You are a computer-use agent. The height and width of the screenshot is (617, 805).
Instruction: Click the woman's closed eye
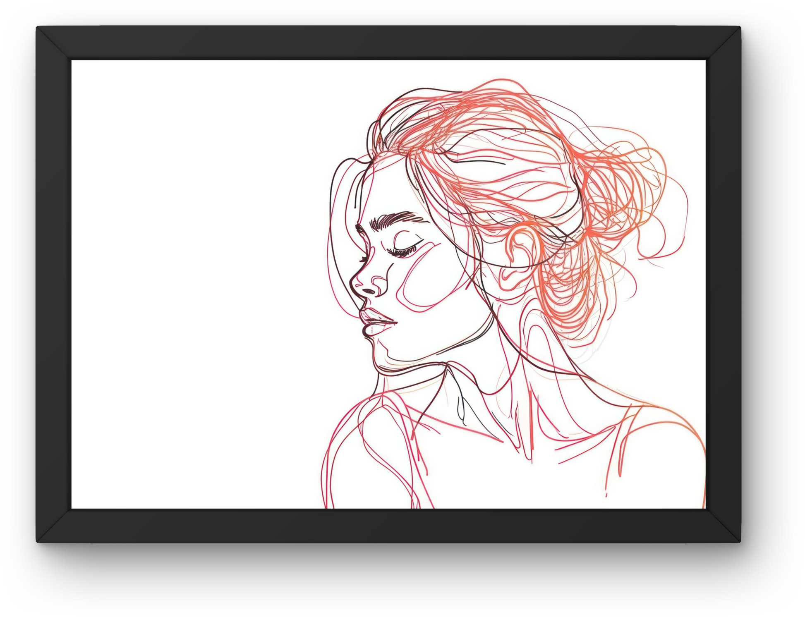click(405, 249)
